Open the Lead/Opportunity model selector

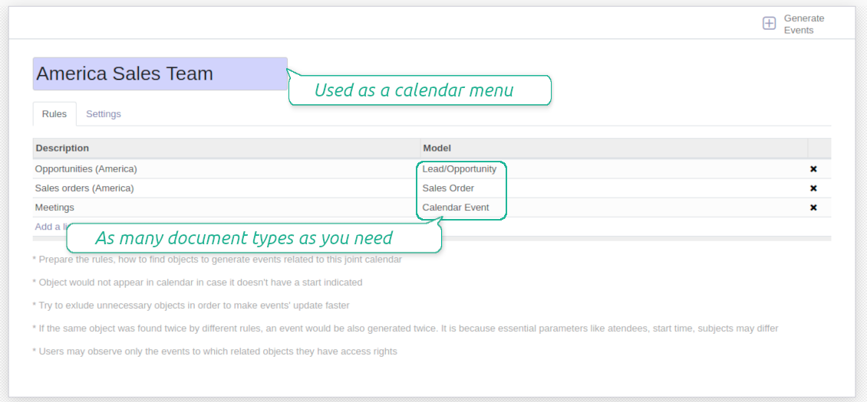459,169
